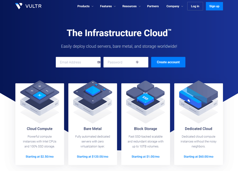Expand the Company chevron
The width and height of the screenshot is (238, 171).
click(182, 6)
